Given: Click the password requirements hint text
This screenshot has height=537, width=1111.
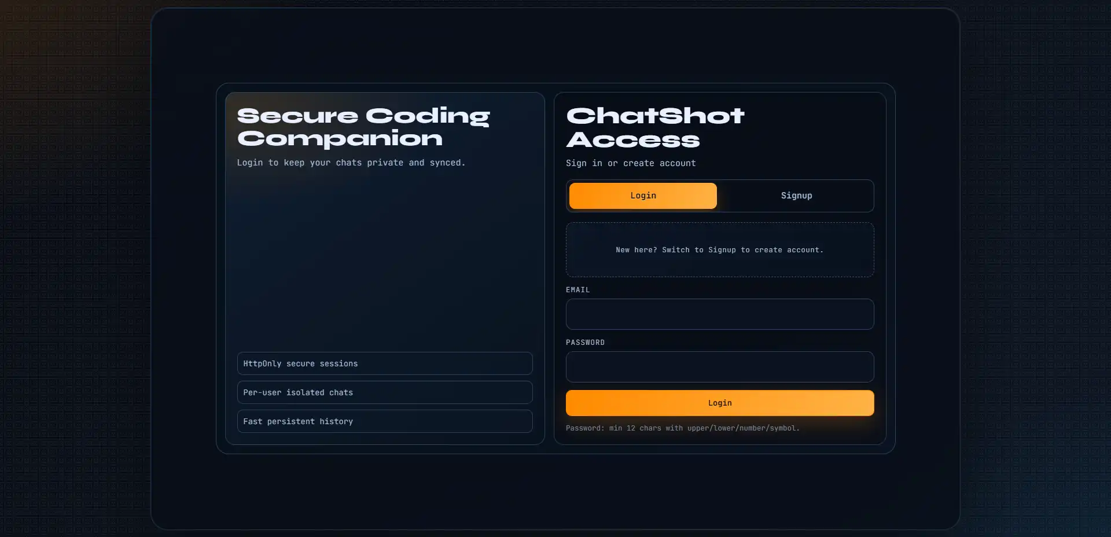Looking at the screenshot, I should (683, 428).
